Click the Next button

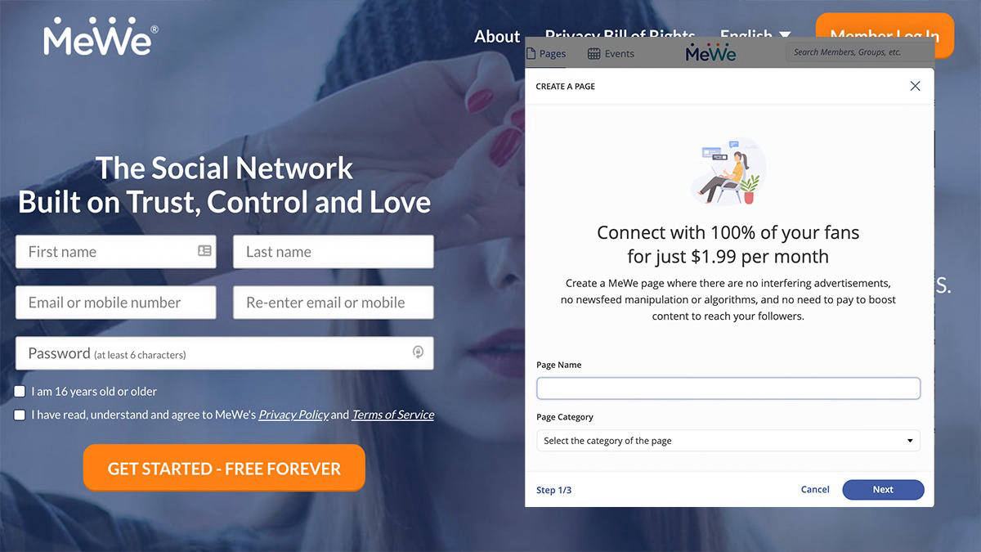pos(883,490)
